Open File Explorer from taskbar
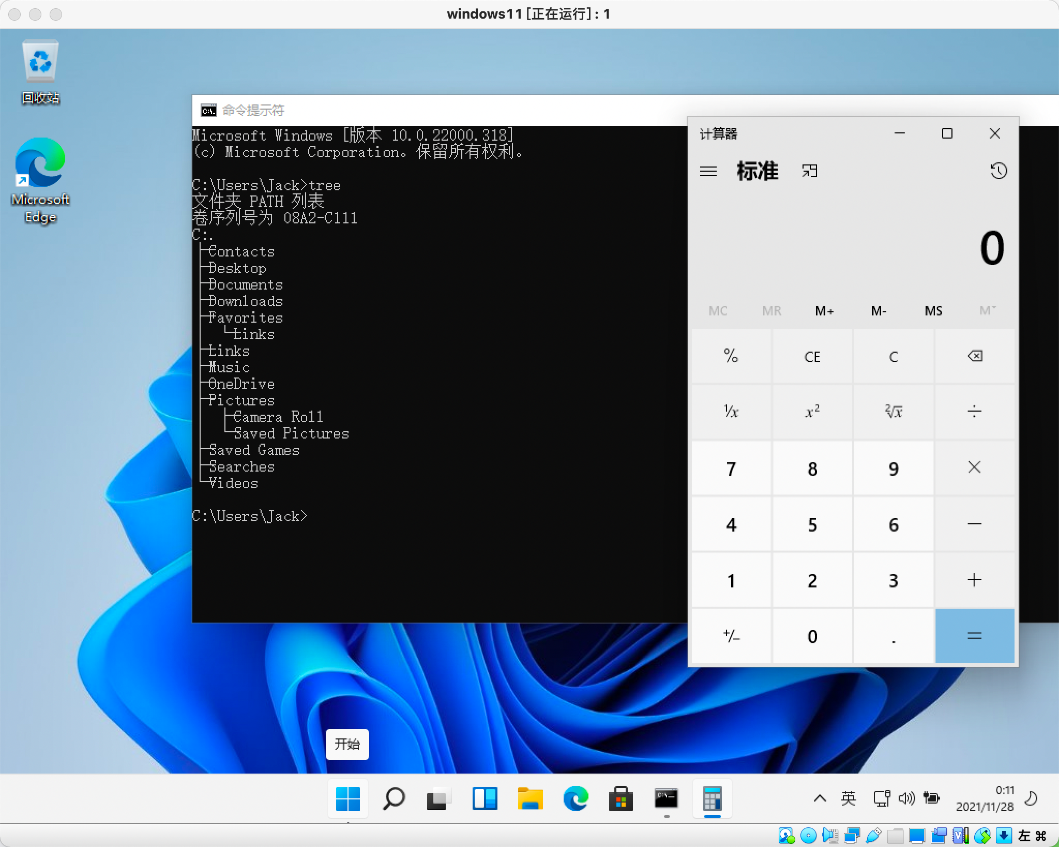1059x847 pixels. click(x=530, y=799)
